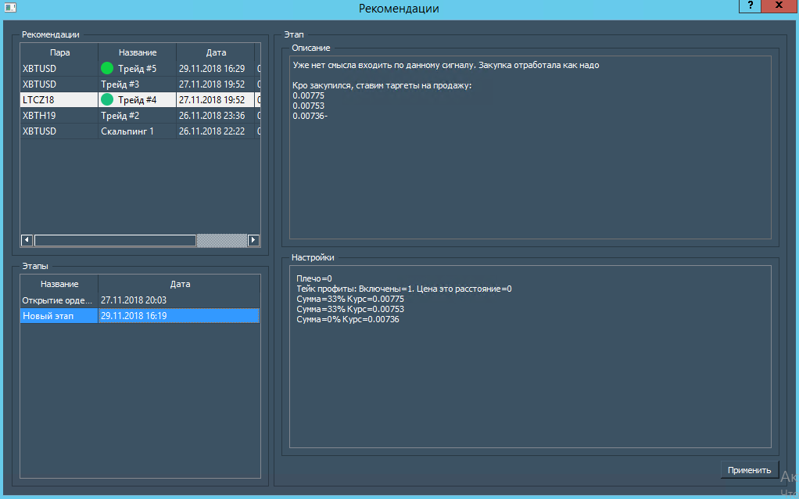Select the XBTH19 Трейд #2 row
This screenshot has height=499, width=799.
(120, 116)
